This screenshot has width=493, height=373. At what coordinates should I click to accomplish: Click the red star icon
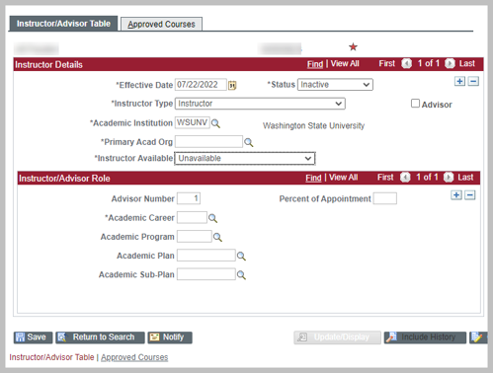click(353, 47)
